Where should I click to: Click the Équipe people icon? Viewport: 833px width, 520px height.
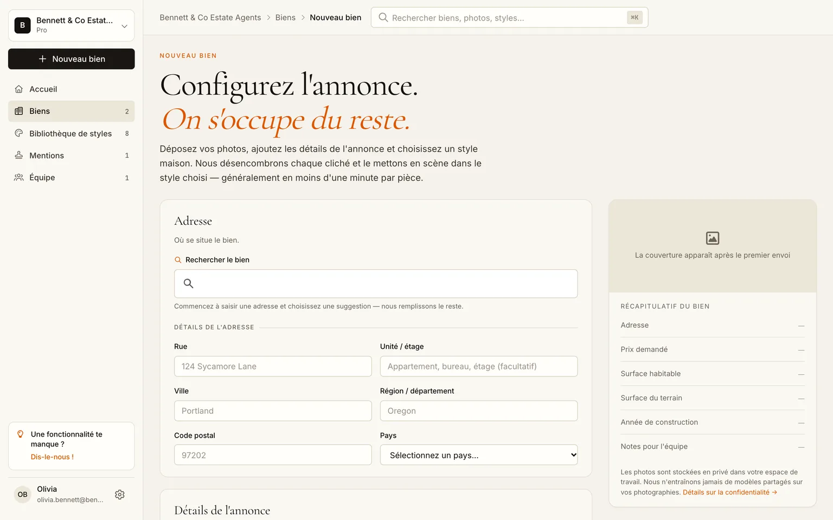pos(19,178)
